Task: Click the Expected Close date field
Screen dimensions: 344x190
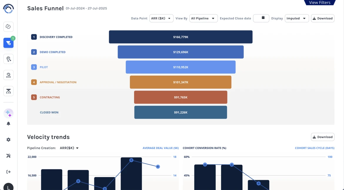Action: pos(261,18)
